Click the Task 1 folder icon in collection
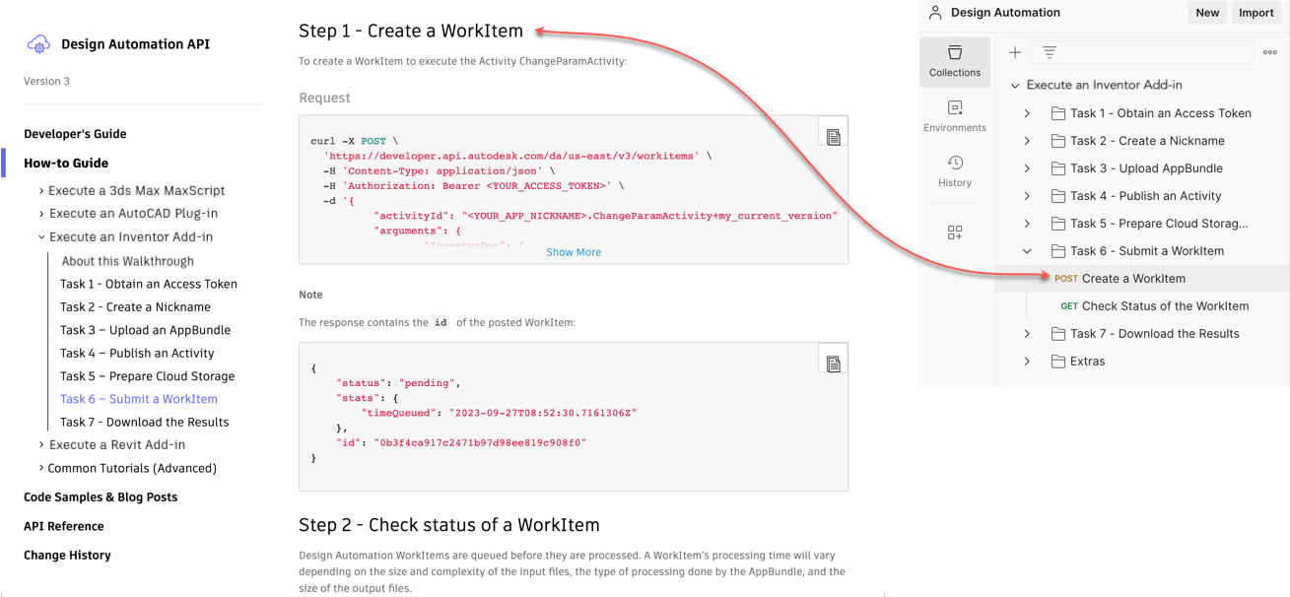Screen dimensions: 1290x597 (x=1057, y=113)
